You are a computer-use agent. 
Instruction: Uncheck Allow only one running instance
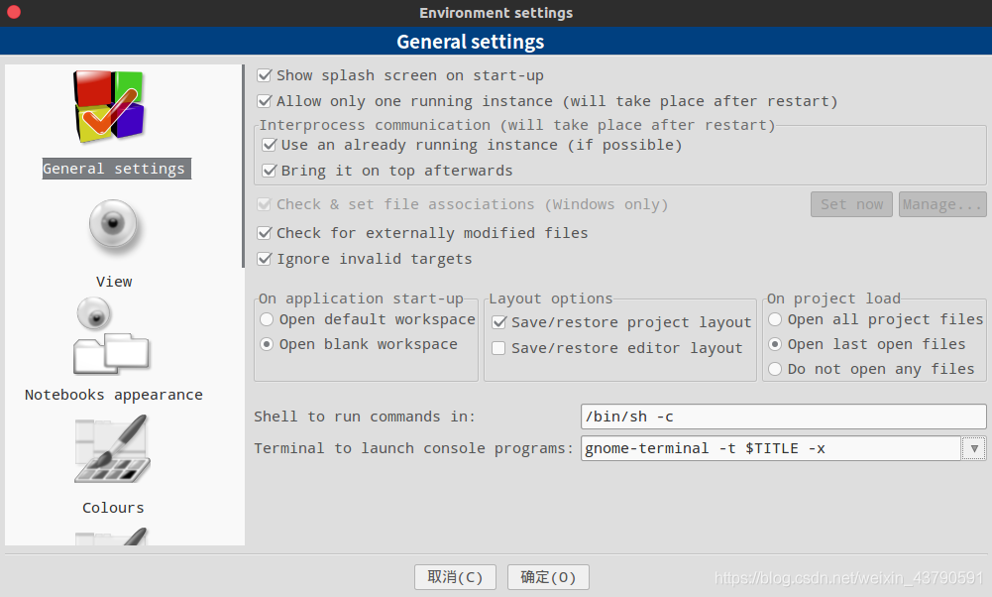[265, 101]
